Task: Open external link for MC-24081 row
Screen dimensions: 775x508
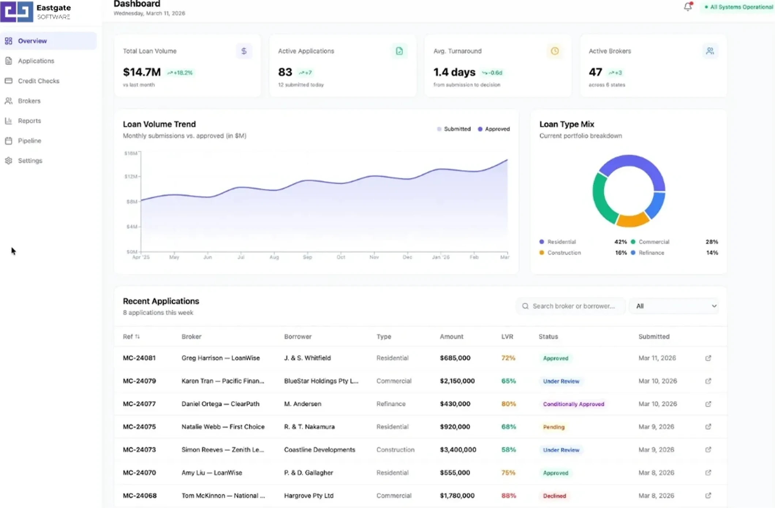Action: click(x=708, y=358)
